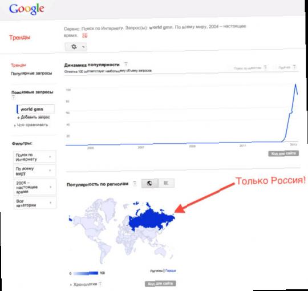308x291 pixels.
Task: Select Популярные запросы in the sidebar
Action: click(x=31, y=73)
